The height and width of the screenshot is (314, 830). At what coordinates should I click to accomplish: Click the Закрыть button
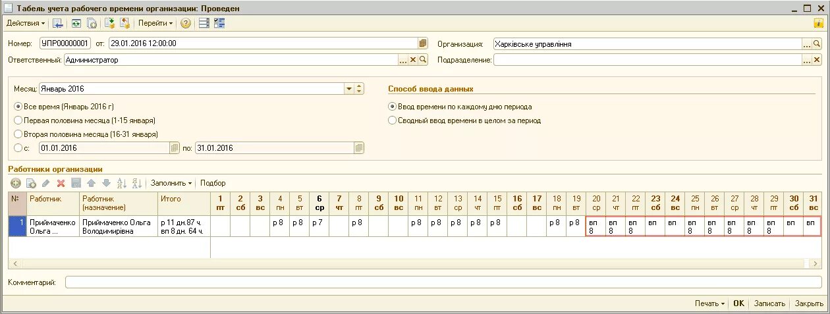[808, 303]
